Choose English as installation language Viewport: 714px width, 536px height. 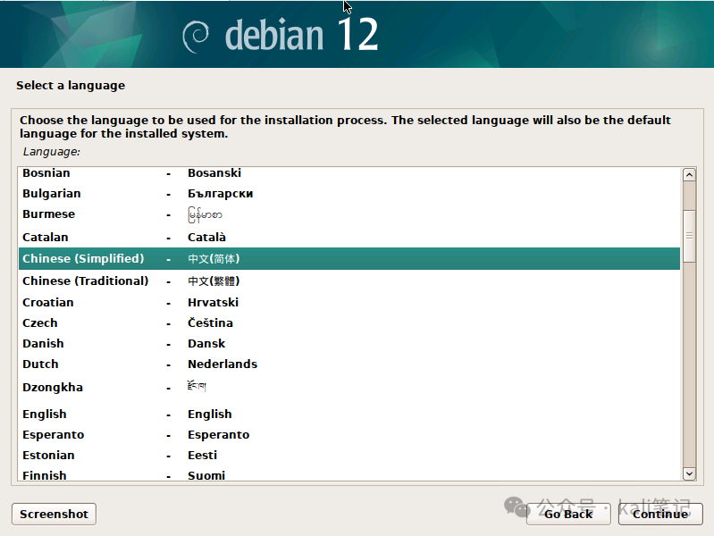tap(349, 414)
